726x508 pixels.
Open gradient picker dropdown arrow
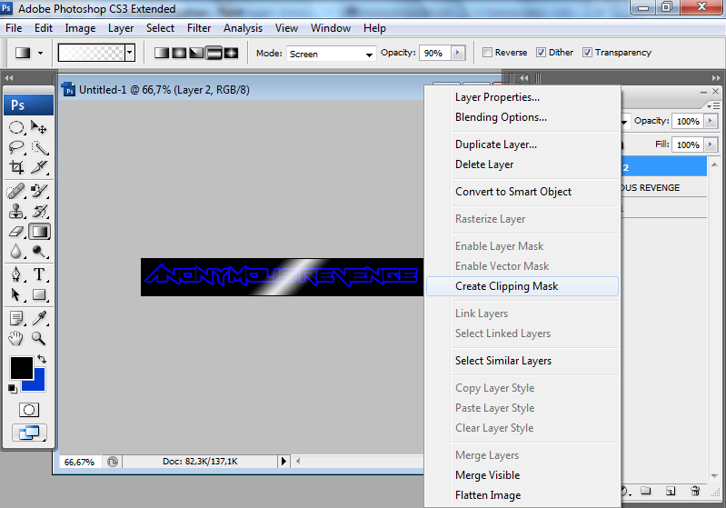pyautogui.click(x=130, y=53)
